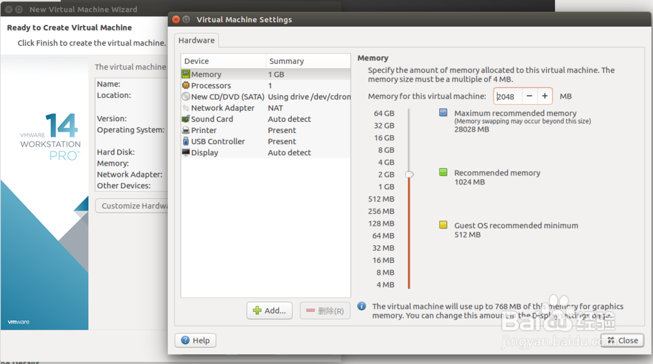Click the Memory device icon

[185, 74]
